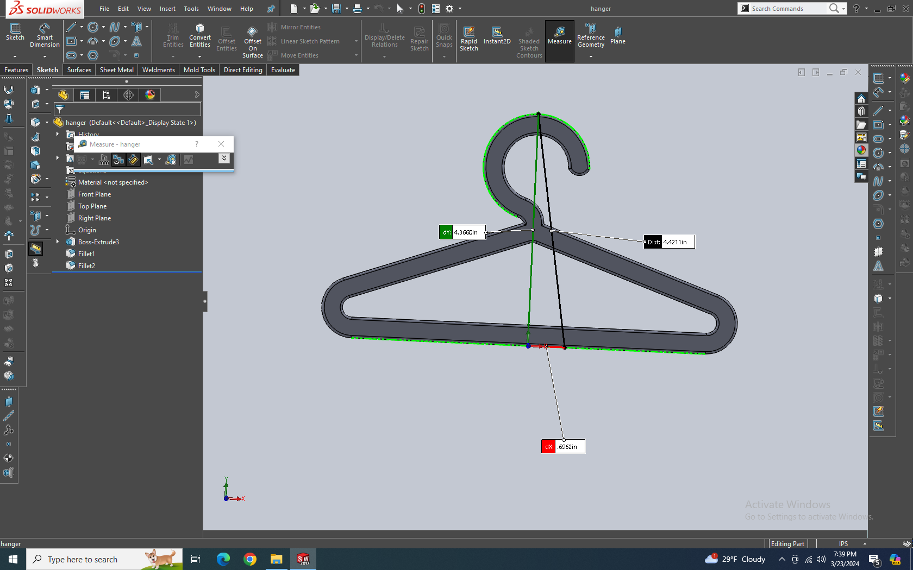Click the Projected On icon in Measure dialog

(x=148, y=160)
